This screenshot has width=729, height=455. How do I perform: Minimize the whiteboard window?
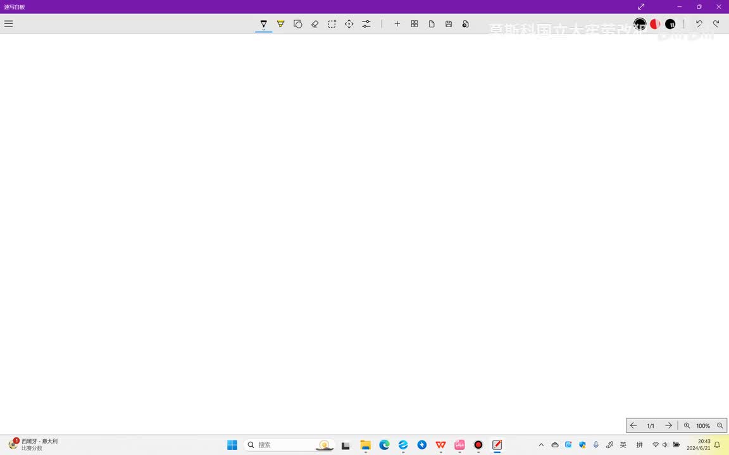click(x=680, y=6)
